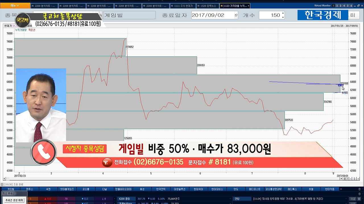Screen dimensions: 364x204
Task: Click the stock search magnifier icon
Action: coord(101,15)
